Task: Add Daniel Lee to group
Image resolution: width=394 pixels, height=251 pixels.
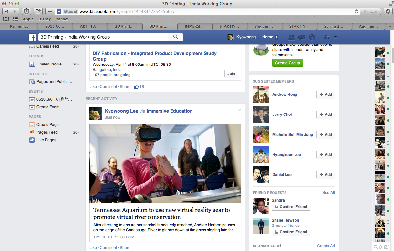Action: click(x=326, y=175)
